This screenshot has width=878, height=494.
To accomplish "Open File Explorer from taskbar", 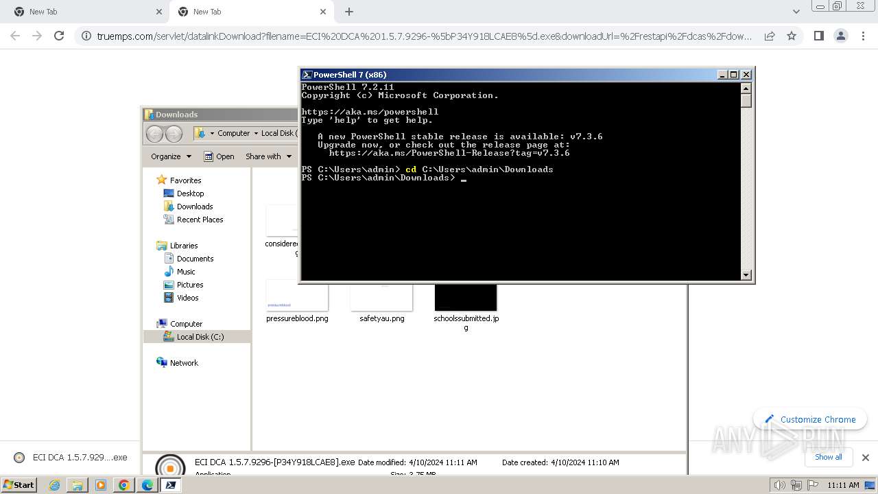I will point(78,485).
